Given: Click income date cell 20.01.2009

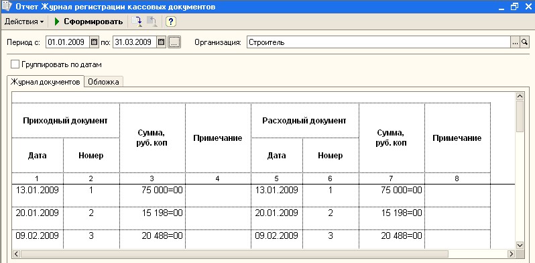Looking at the screenshot, I should pyautogui.click(x=38, y=218).
